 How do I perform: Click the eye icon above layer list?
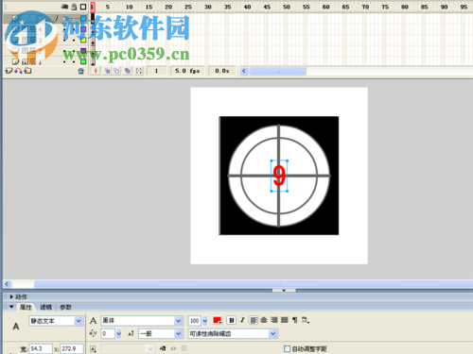[64, 7]
